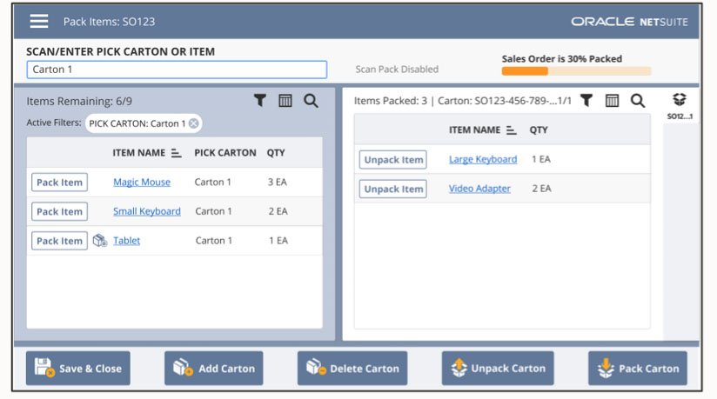Click filter icon in Items Packed panel

coord(586,101)
